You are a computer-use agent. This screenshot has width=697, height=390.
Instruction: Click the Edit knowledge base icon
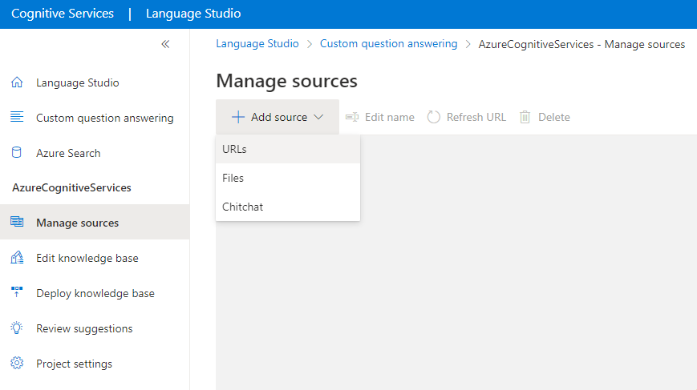tap(17, 257)
